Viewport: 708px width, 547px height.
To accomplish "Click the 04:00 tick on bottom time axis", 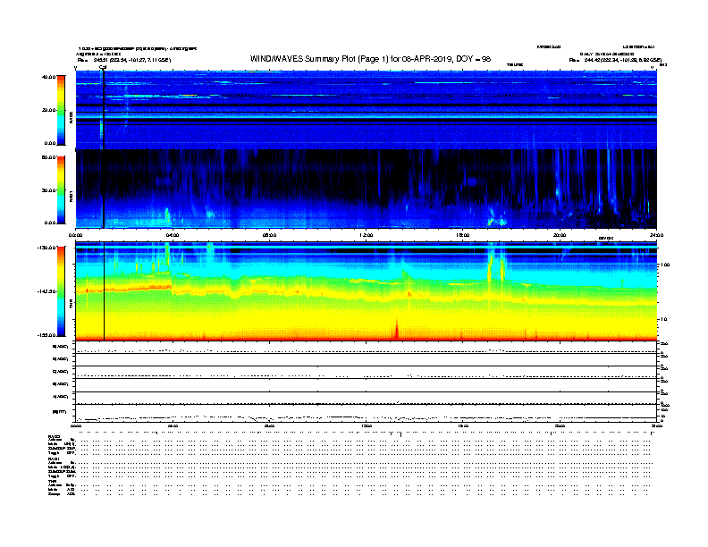I will click(173, 425).
